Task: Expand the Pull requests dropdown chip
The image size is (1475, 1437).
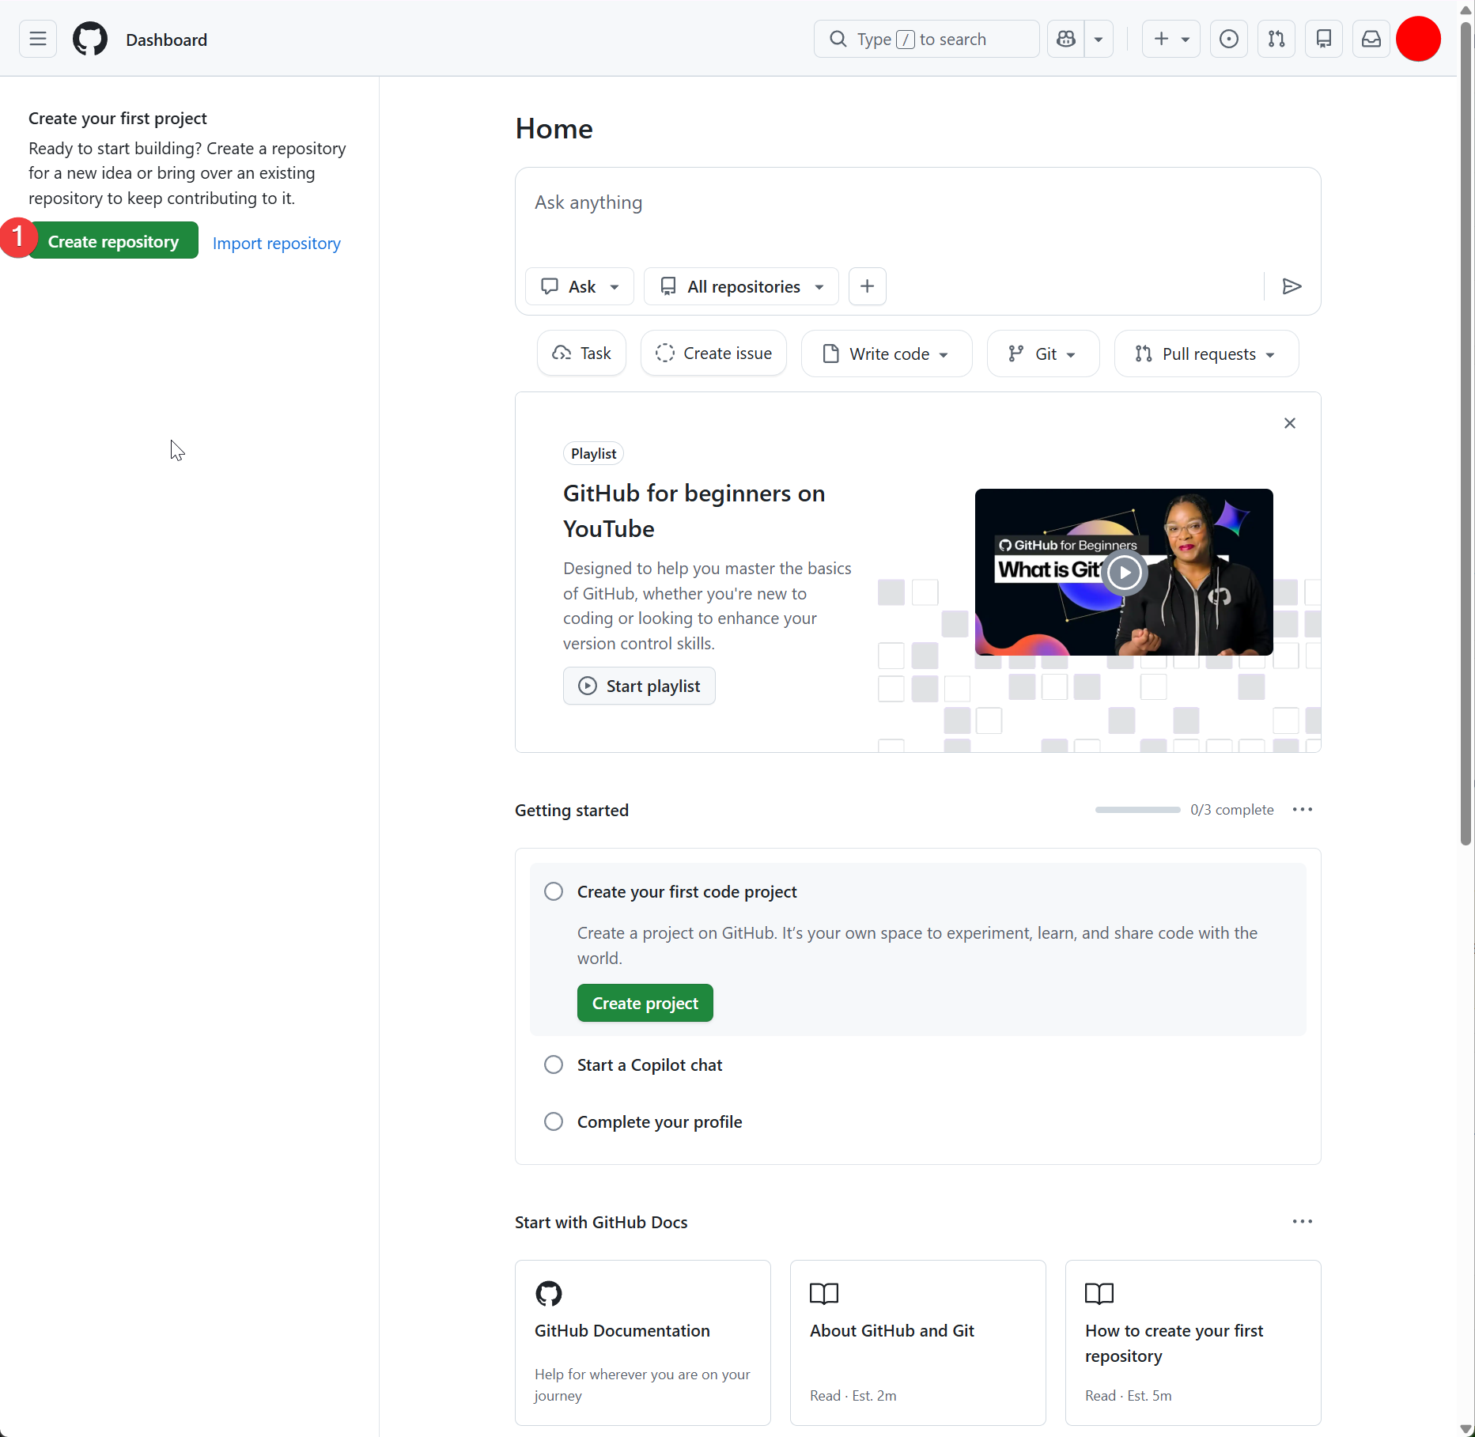Action: click(1206, 354)
